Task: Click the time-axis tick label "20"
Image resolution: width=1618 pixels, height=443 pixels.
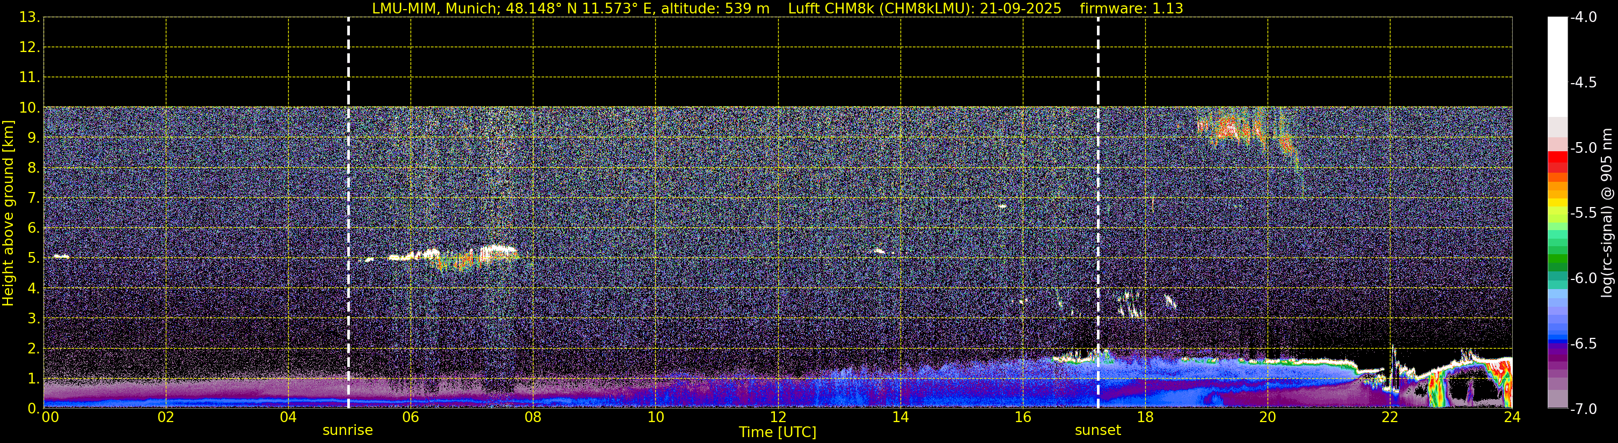Action: (1268, 418)
